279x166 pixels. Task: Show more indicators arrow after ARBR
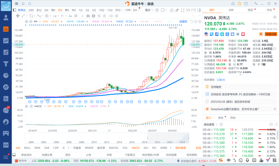tap(171, 148)
